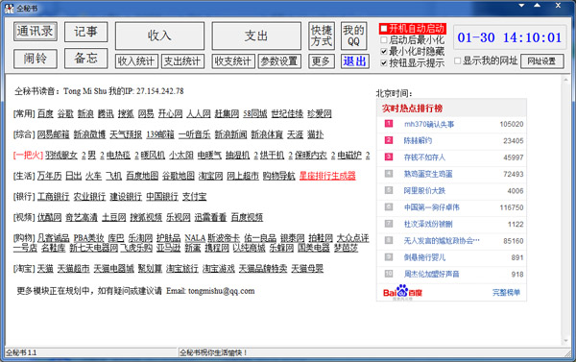Click the 我的QQ button
Screen dimensions: 576x362
353,36
